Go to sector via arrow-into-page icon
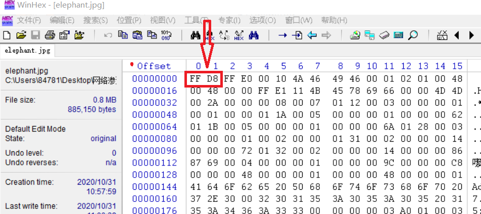 pyautogui.click(x=297, y=35)
